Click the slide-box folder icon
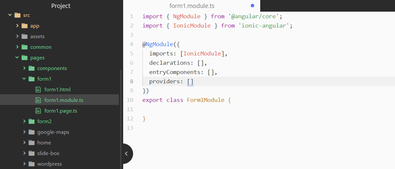The width and height of the screenshot is (395, 169). [32, 153]
